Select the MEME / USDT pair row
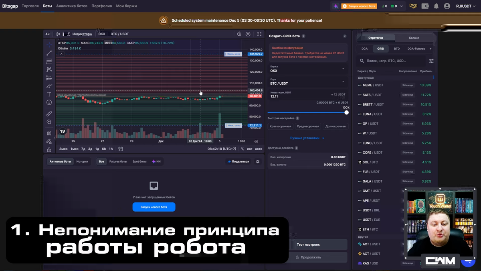Viewport: 481px width, 271px height. (x=395, y=85)
